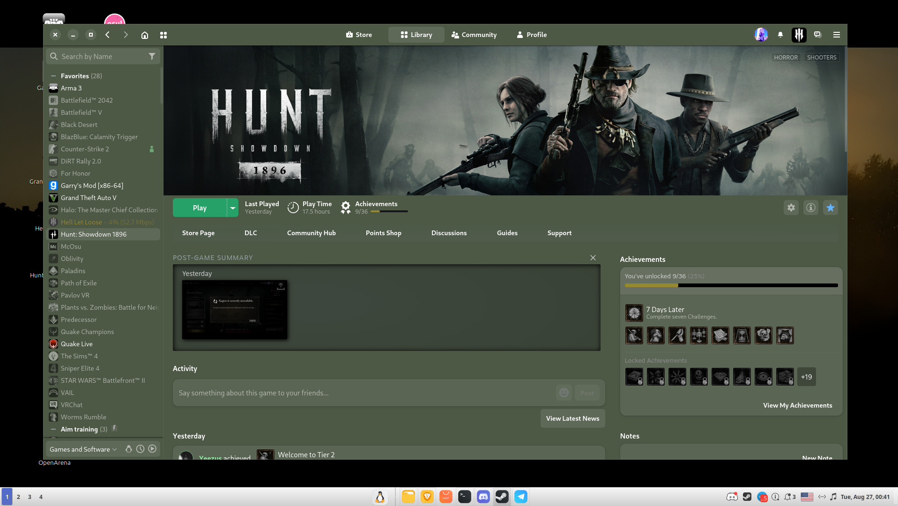Toggle the favorite star for Hunt
Viewport: 898px width, 506px height.
click(x=831, y=208)
